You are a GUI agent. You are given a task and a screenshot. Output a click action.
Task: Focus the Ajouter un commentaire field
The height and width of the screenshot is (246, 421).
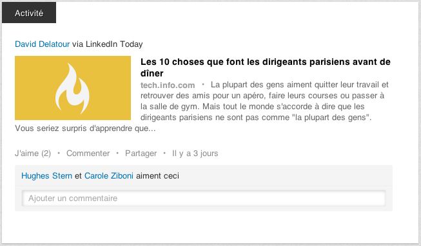[x=204, y=198]
